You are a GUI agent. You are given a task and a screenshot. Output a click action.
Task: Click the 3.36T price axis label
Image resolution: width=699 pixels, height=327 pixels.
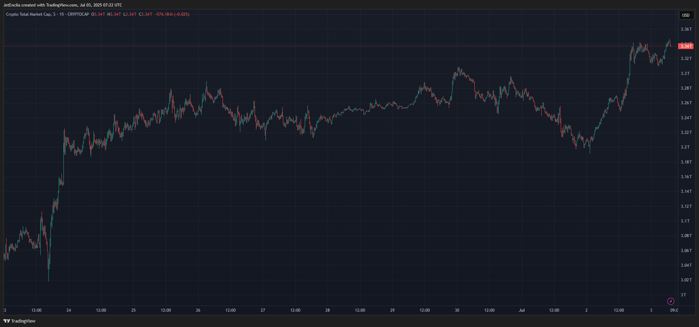[x=686, y=29]
